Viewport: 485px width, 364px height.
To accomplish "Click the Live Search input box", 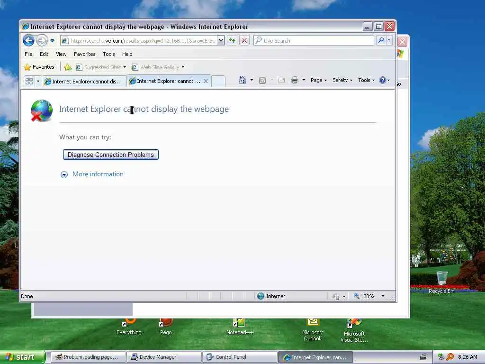I will tap(314, 41).
